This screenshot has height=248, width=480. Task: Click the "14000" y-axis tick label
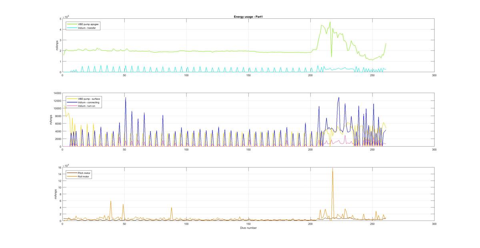pos(57,93)
